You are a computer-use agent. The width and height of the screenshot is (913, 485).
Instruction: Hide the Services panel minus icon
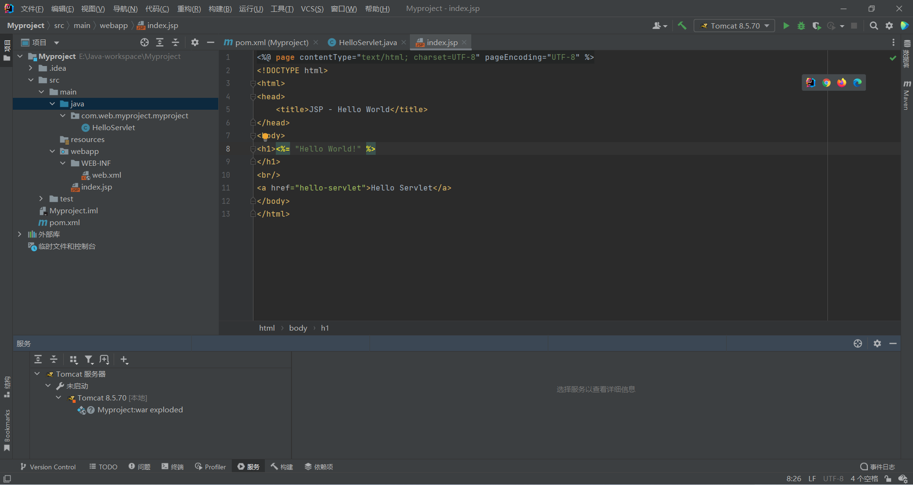click(x=893, y=343)
